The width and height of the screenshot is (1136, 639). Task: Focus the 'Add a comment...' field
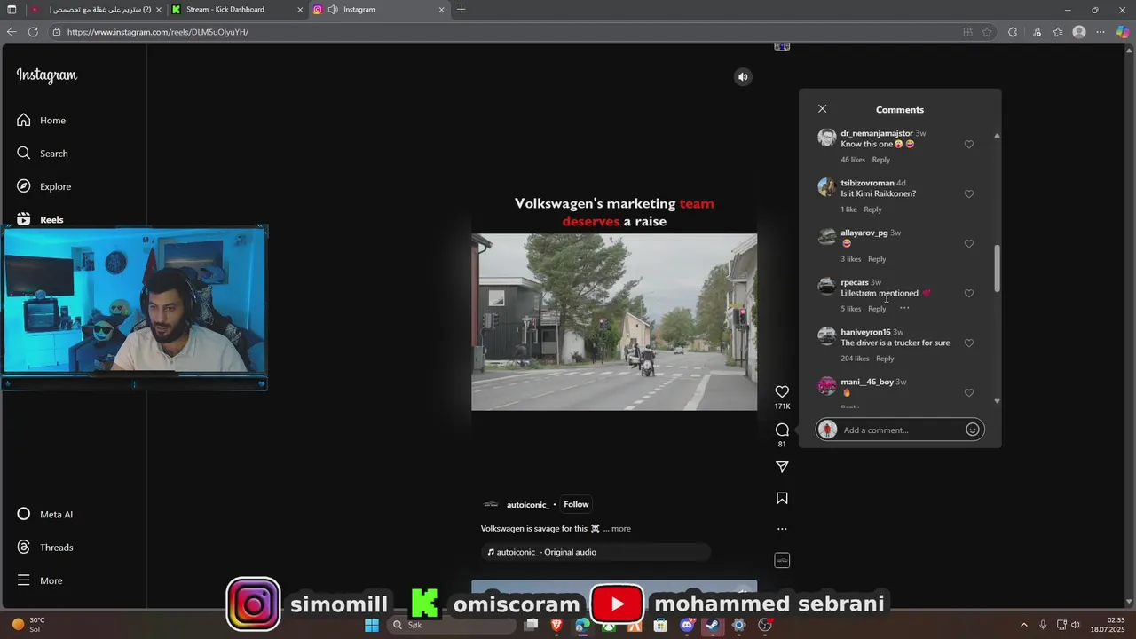tap(900, 430)
